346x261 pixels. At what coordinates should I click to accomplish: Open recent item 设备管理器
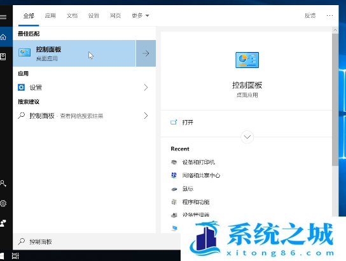click(x=196, y=215)
